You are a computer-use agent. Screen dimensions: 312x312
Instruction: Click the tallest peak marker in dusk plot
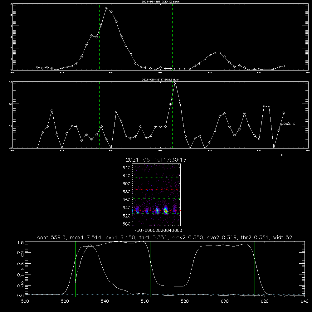(x=175, y=82)
